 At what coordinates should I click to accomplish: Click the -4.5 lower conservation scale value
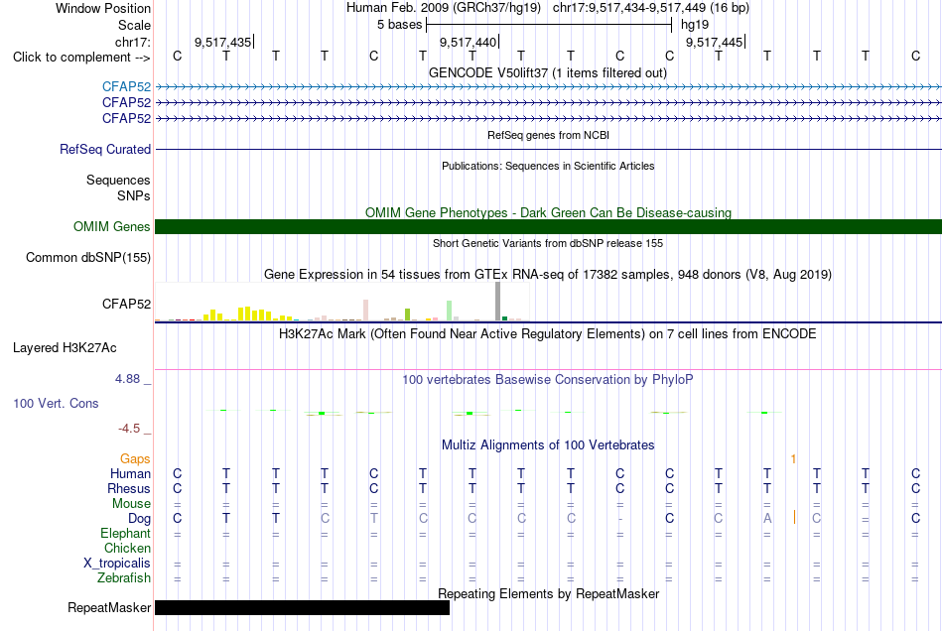tap(129, 428)
